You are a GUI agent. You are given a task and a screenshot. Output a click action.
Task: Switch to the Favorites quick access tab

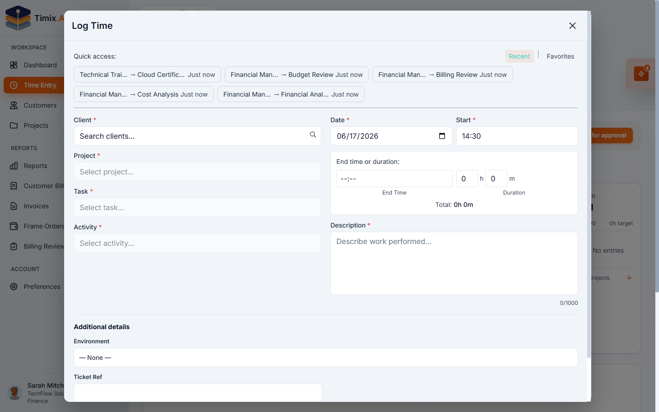(560, 56)
